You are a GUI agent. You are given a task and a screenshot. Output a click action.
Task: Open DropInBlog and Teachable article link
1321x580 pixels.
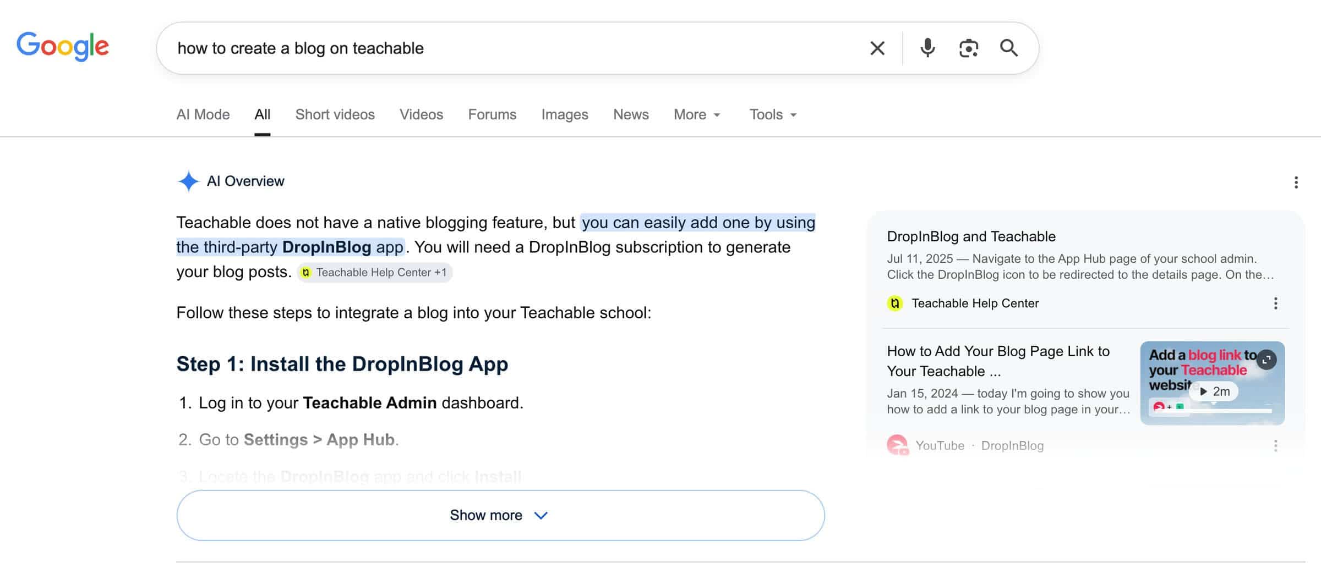(971, 236)
